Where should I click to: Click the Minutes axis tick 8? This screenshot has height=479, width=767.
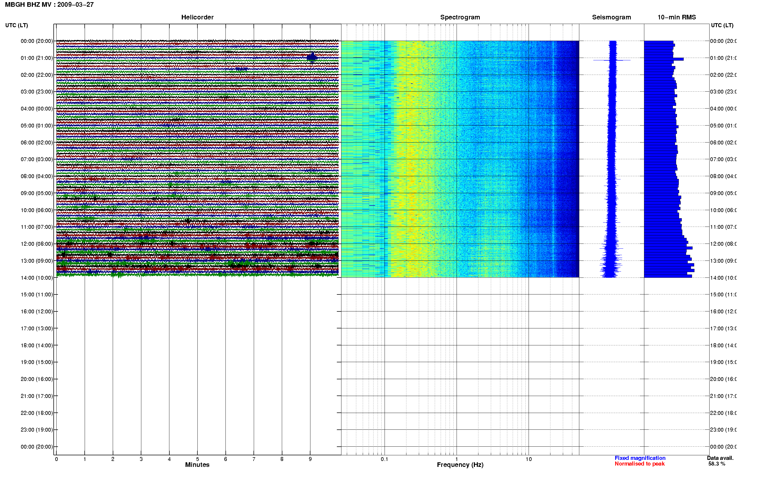point(282,459)
